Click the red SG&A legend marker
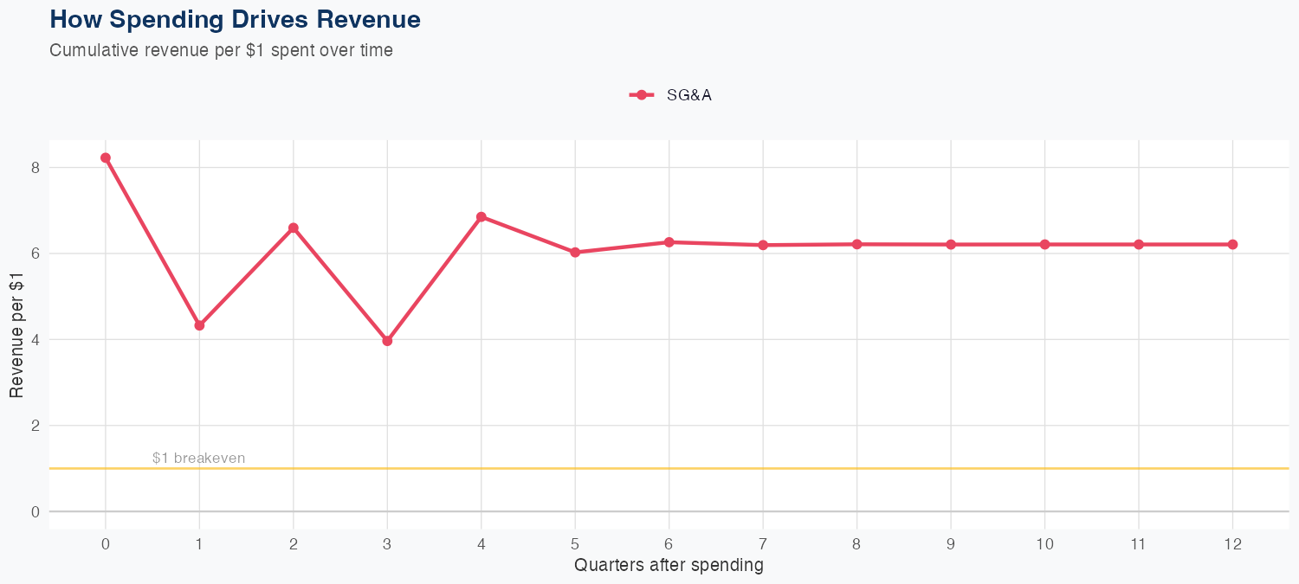The image size is (1299, 584). click(642, 95)
